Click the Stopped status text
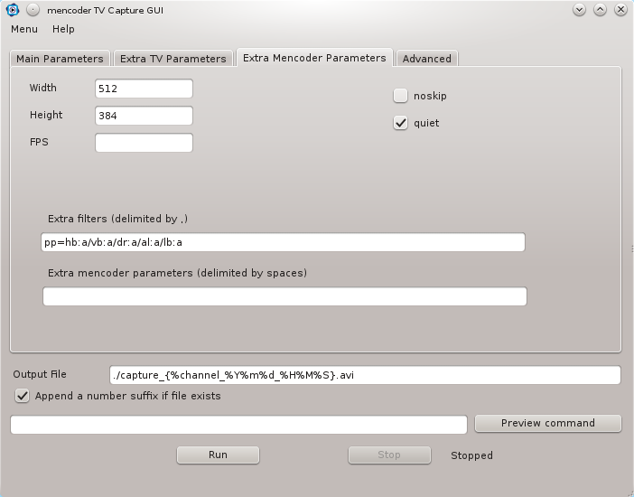This screenshot has height=497, width=634. 471,455
